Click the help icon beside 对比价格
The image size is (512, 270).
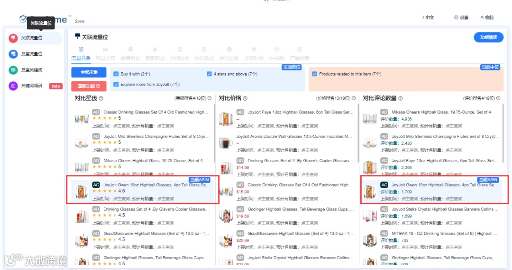(x=245, y=98)
